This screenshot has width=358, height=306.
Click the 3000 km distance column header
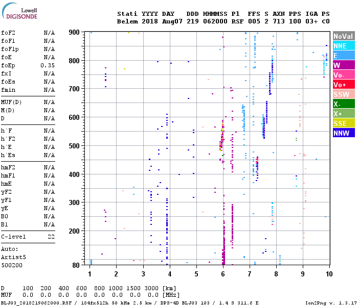151,289
